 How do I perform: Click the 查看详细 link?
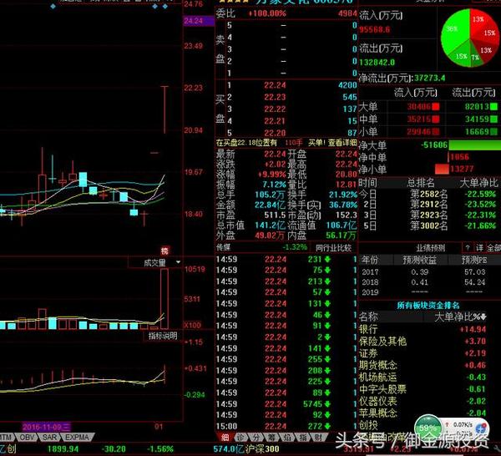coord(343,143)
